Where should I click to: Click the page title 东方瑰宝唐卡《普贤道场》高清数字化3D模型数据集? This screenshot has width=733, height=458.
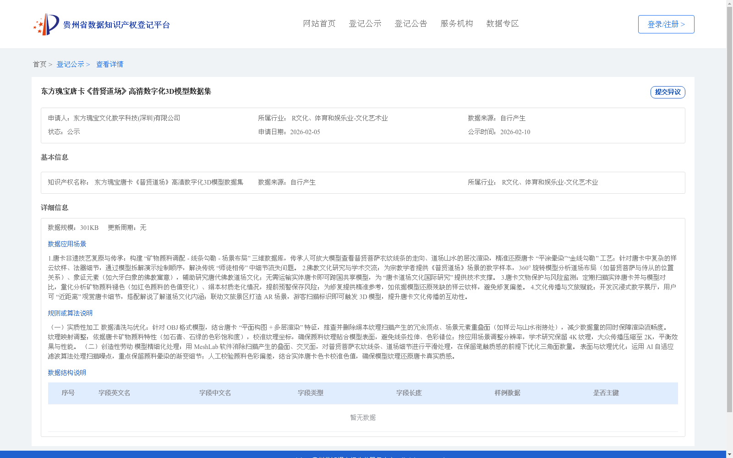[126, 91]
